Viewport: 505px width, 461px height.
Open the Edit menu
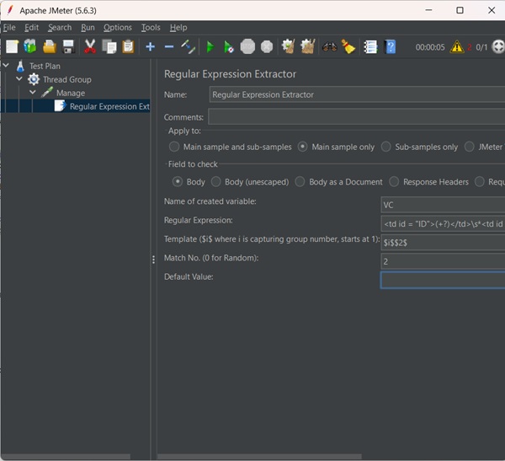[x=32, y=28]
